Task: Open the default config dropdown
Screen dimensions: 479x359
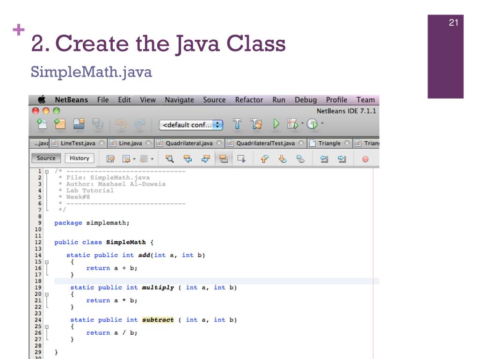Action: pos(191,125)
